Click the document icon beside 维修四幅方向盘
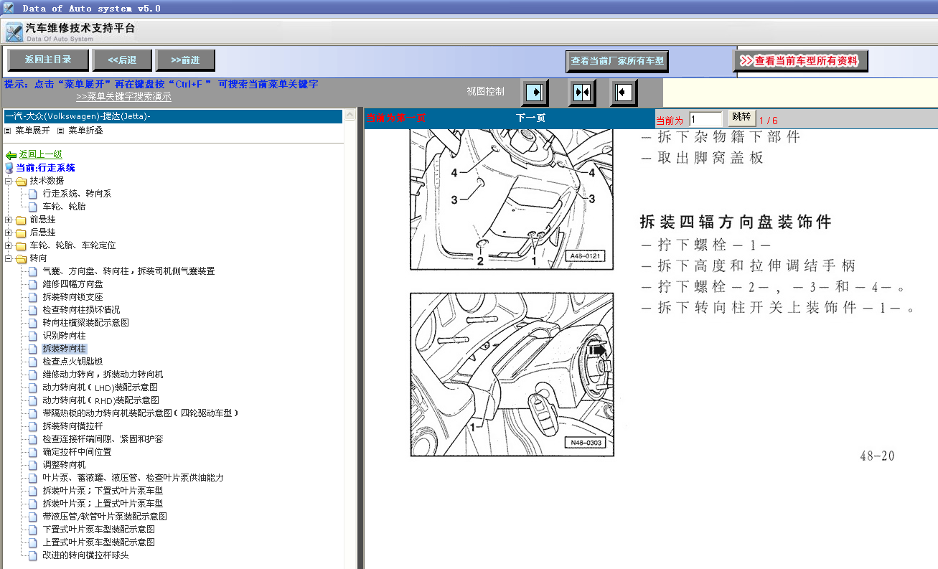 tap(33, 284)
